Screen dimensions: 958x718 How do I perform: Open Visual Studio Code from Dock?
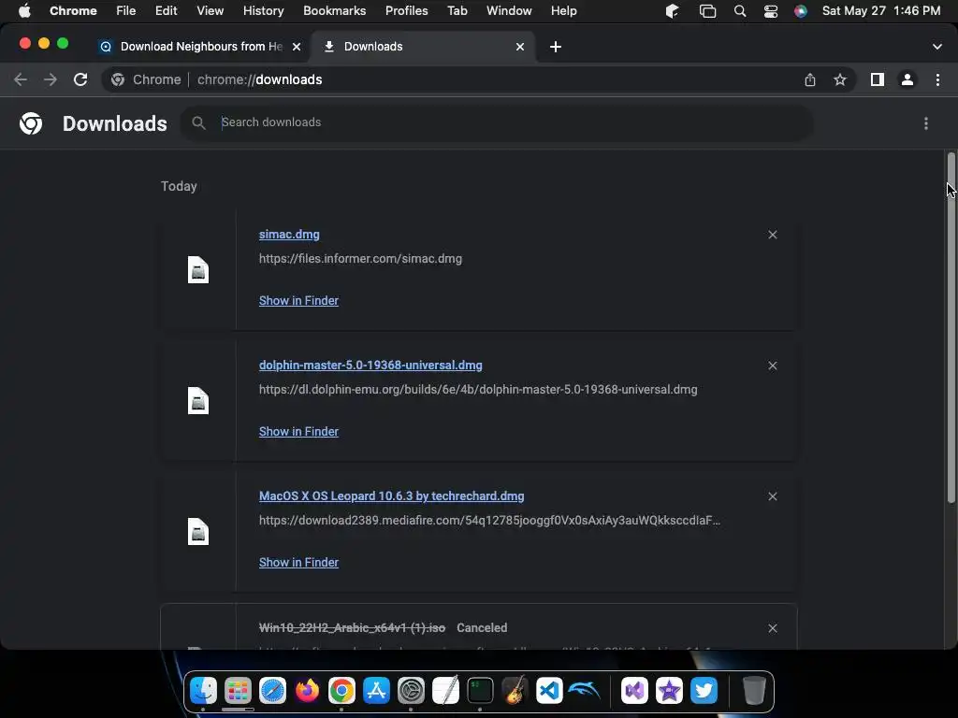(549, 691)
